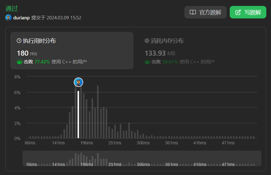This screenshot has width=271, height=175.
Task: Click the clapping hands icon near 77.42%
Action: [x=19, y=62]
